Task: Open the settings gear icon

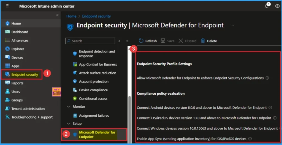Action: pyautogui.click(x=277, y=6)
